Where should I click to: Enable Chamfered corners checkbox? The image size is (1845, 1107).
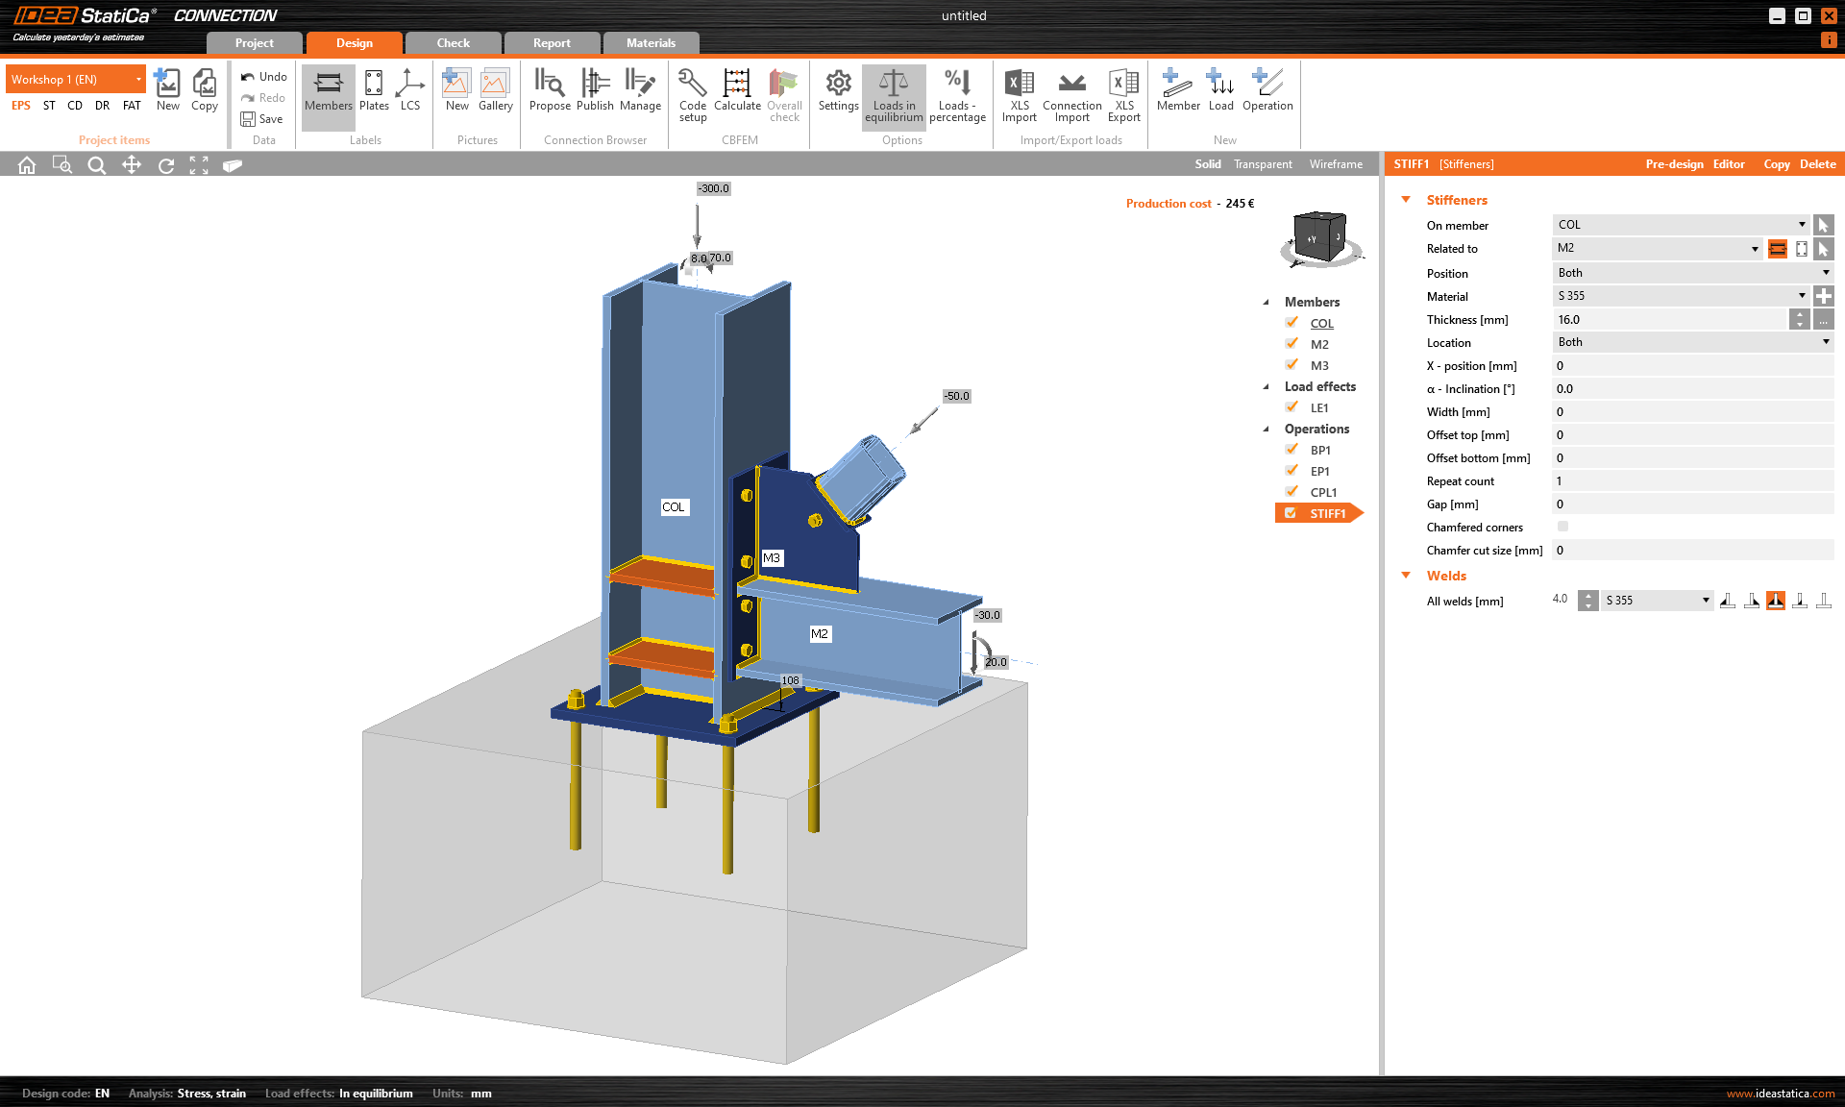click(x=1562, y=527)
